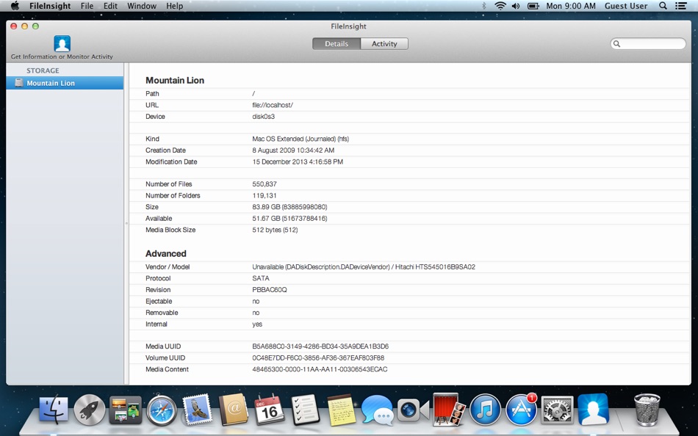The image size is (698, 436).
Task: Open System Preferences gear in Dock
Action: [x=558, y=410]
